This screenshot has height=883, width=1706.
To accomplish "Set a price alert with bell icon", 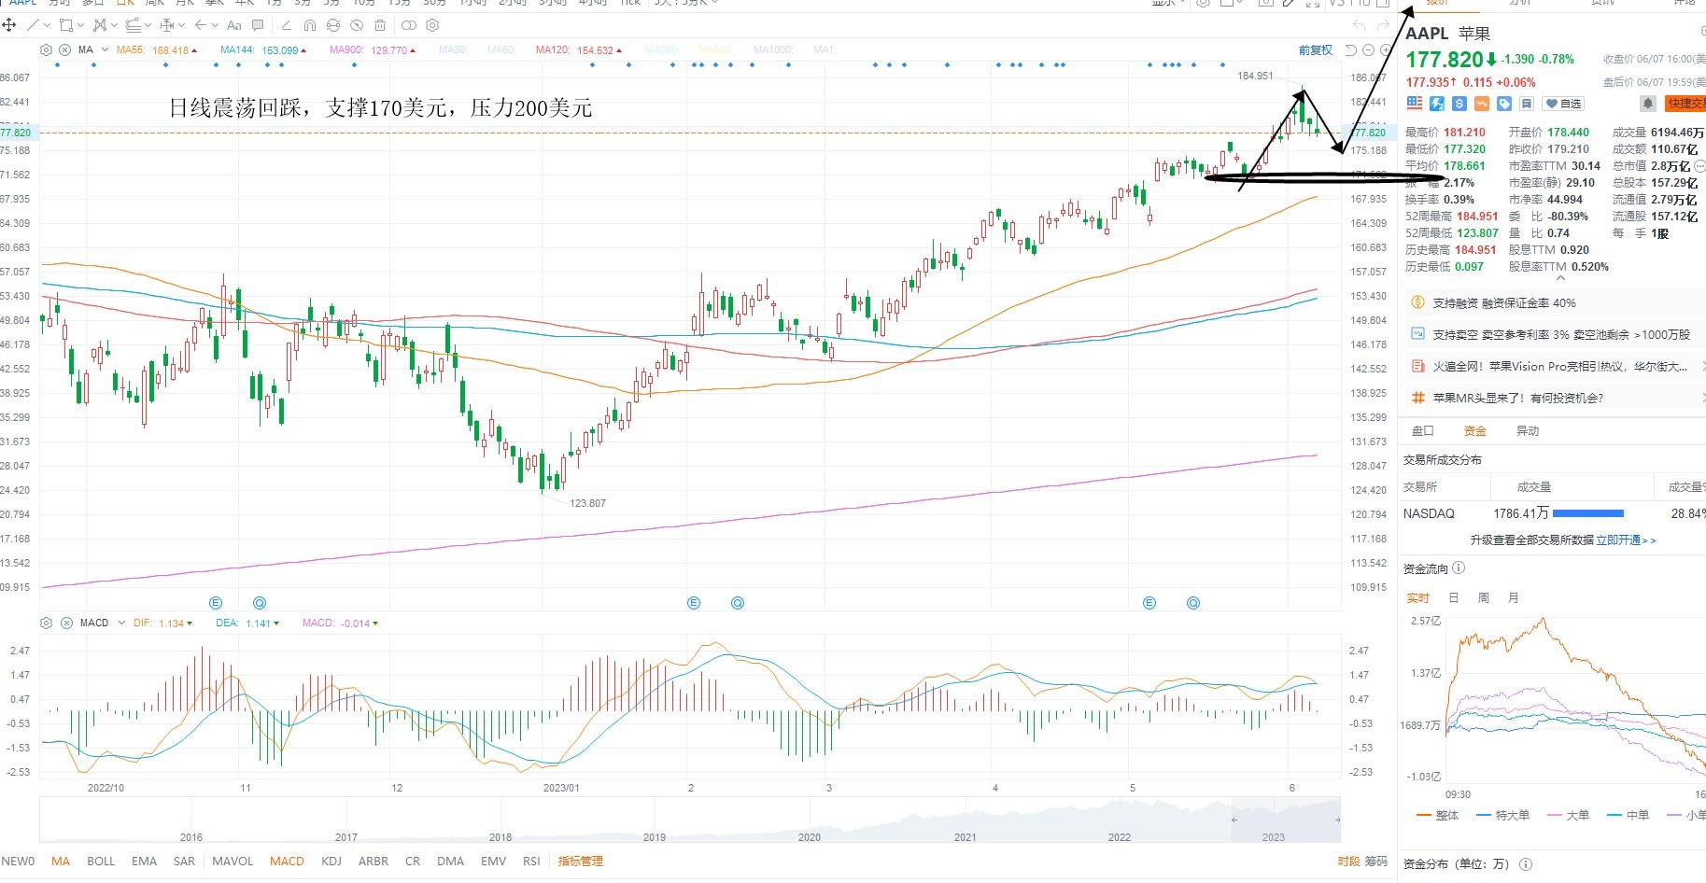I will coord(1648,104).
